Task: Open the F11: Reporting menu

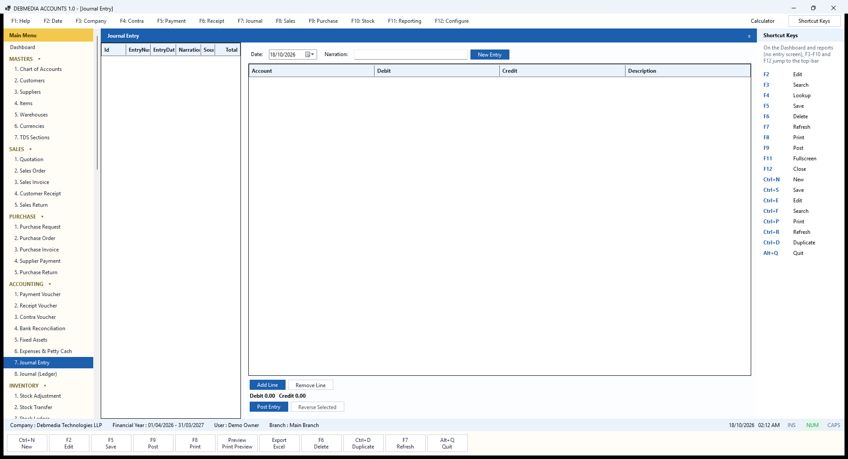Action: click(x=405, y=21)
